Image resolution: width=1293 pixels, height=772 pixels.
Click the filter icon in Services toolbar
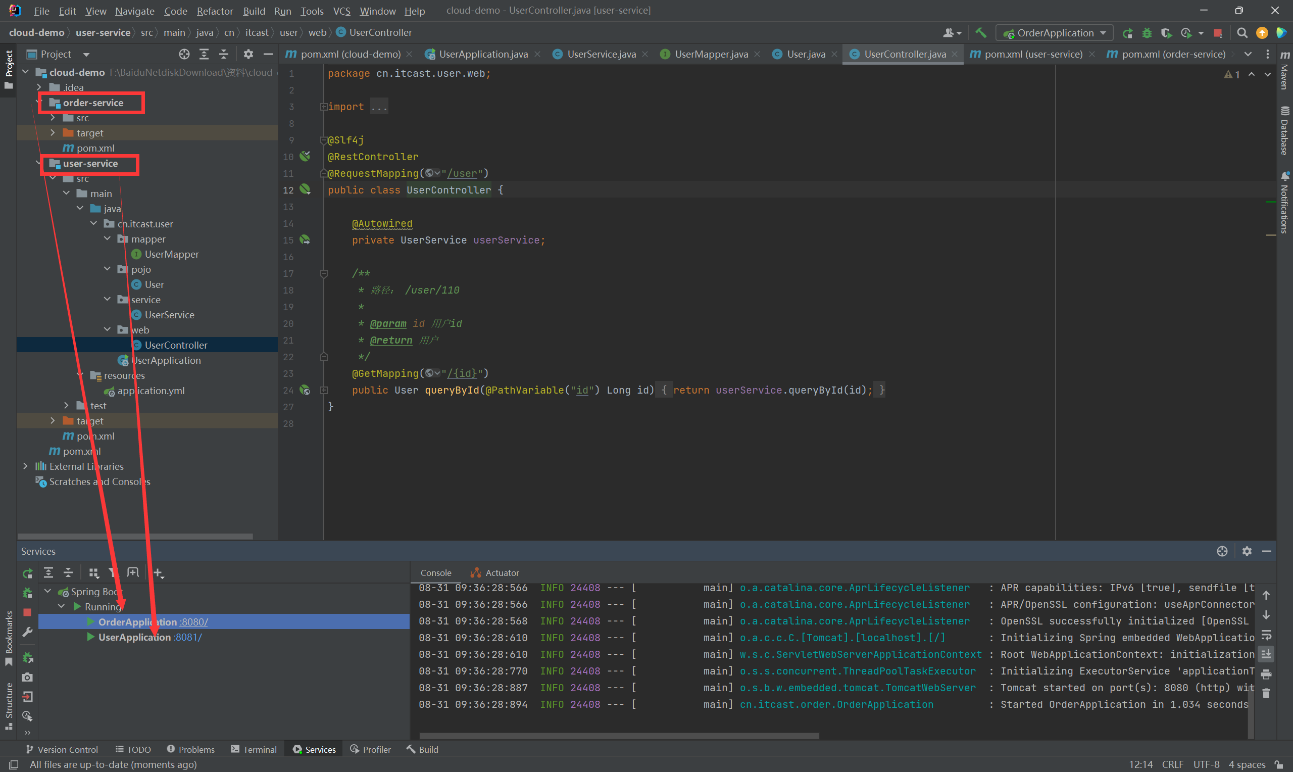(112, 573)
